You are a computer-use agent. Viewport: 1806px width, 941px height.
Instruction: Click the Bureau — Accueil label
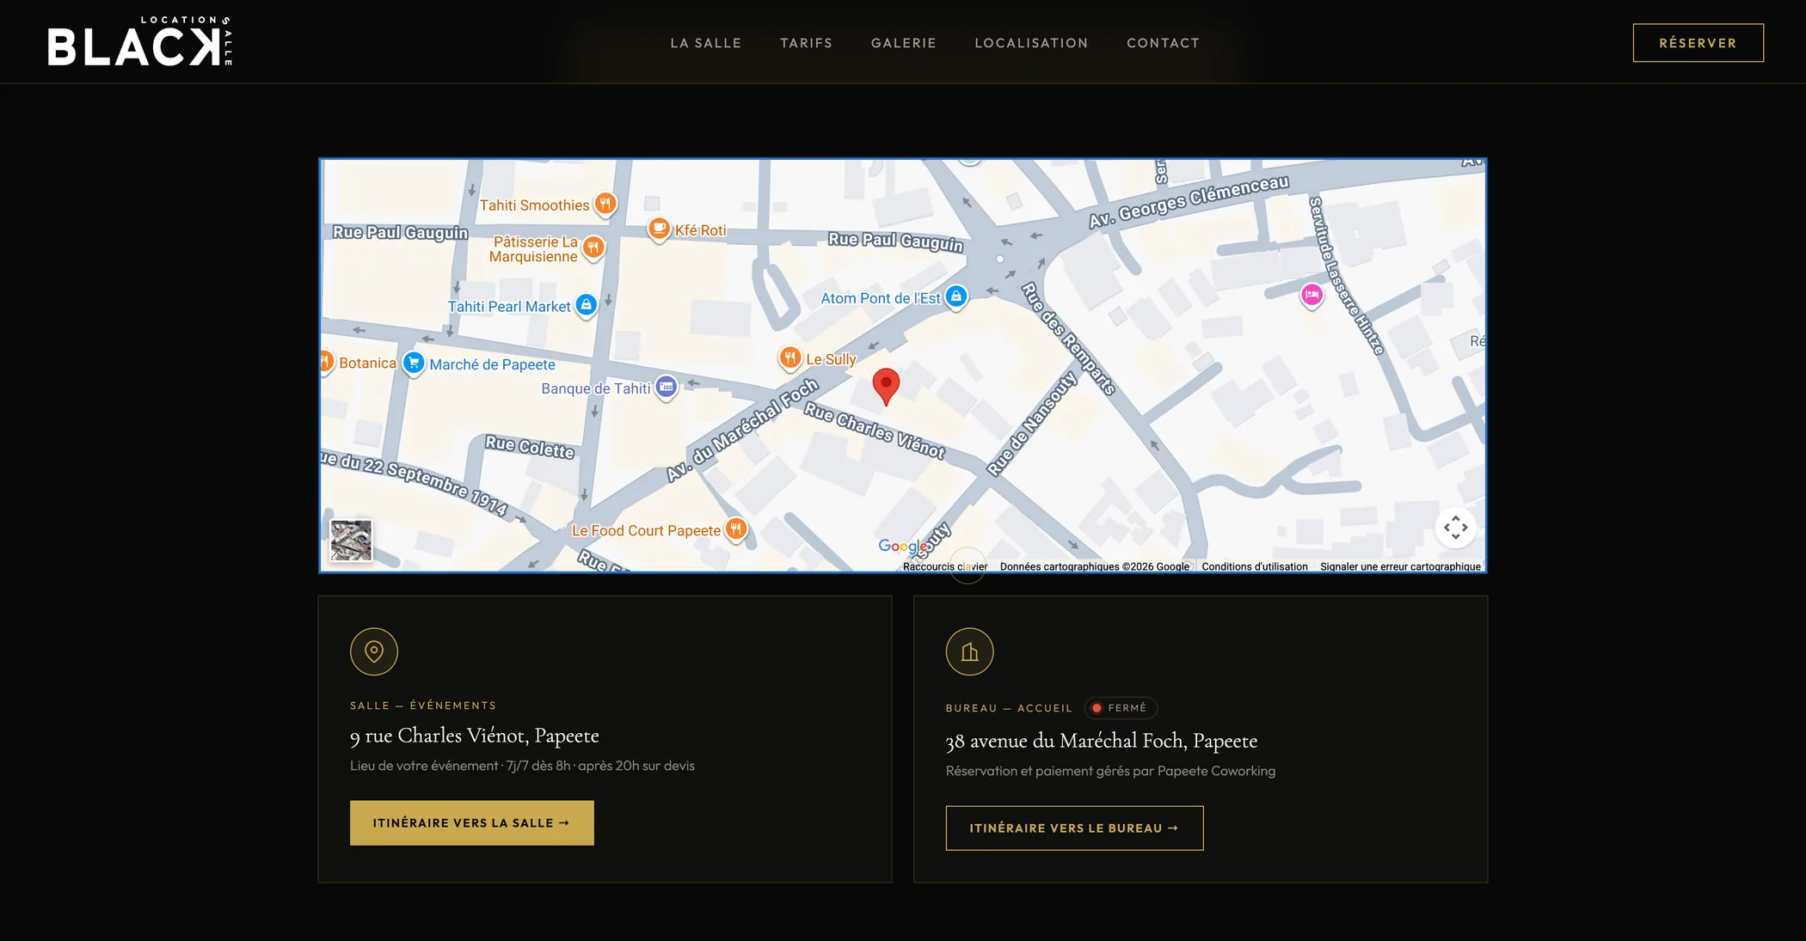click(x=1010, y=708)
